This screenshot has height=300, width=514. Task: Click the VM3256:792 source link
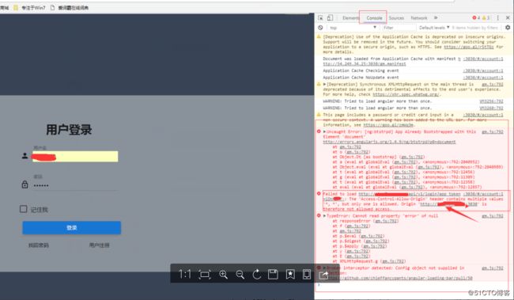[x=491, y=101]
